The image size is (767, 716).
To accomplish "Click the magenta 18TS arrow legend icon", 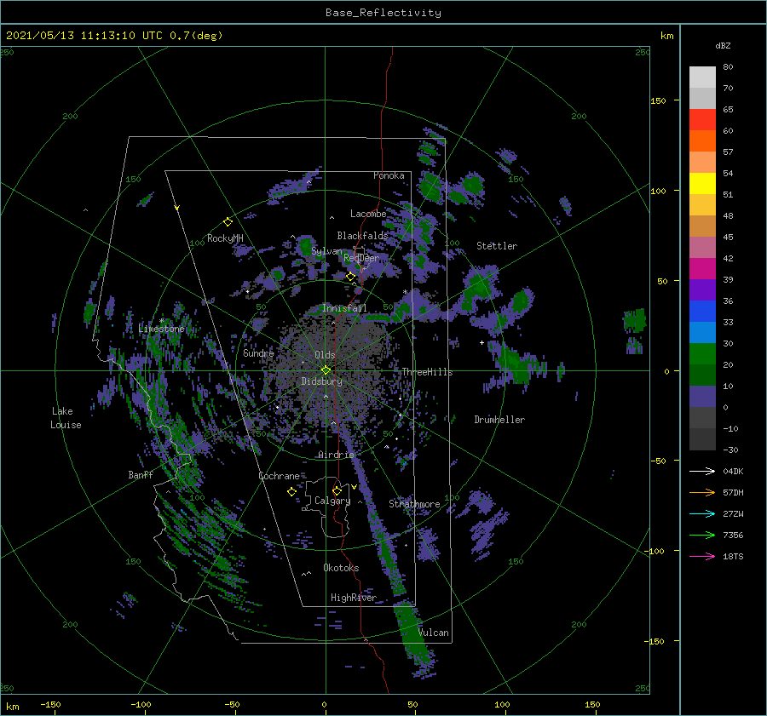I will 702,556.
